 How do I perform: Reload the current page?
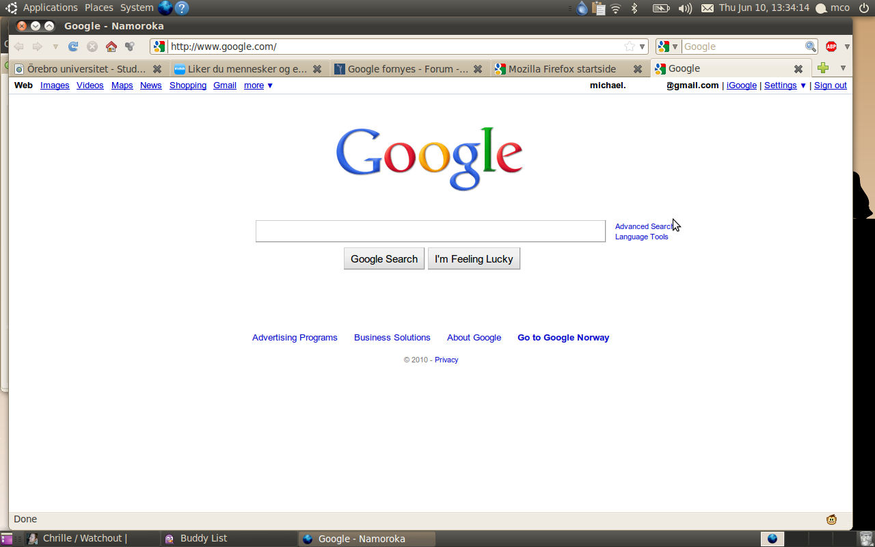coord(73,46)
